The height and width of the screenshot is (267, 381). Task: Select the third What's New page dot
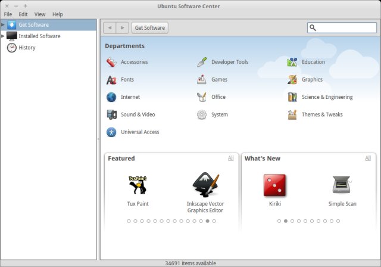tap(292, 221)
